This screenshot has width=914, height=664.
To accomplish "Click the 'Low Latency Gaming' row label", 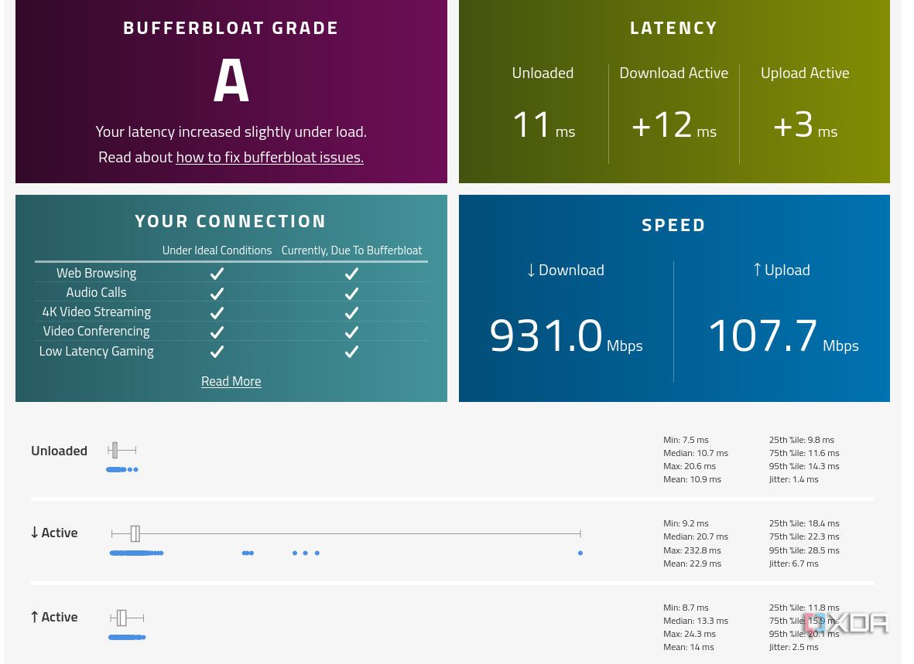I will (96, 351).
